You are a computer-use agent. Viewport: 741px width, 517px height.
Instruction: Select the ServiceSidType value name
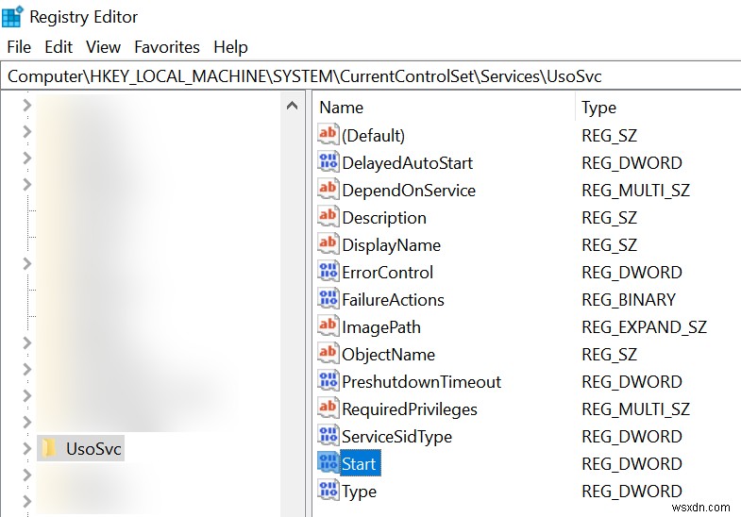[397, 437]
